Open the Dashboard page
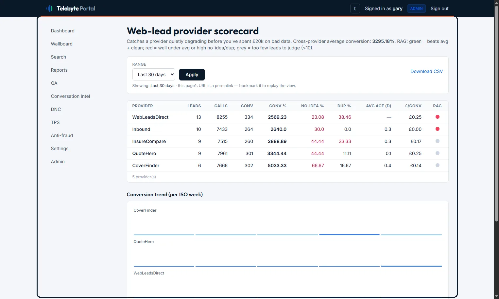 (63, 31)
